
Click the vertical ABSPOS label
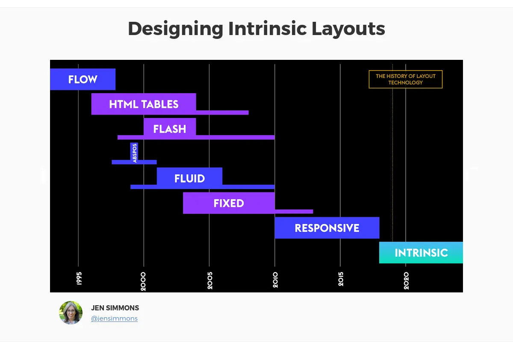point(134,153)
